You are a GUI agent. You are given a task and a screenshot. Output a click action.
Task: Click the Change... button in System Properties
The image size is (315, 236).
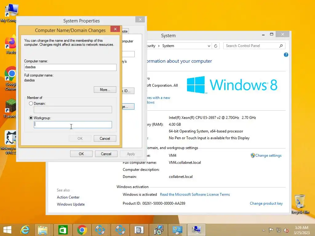point(128,107)
